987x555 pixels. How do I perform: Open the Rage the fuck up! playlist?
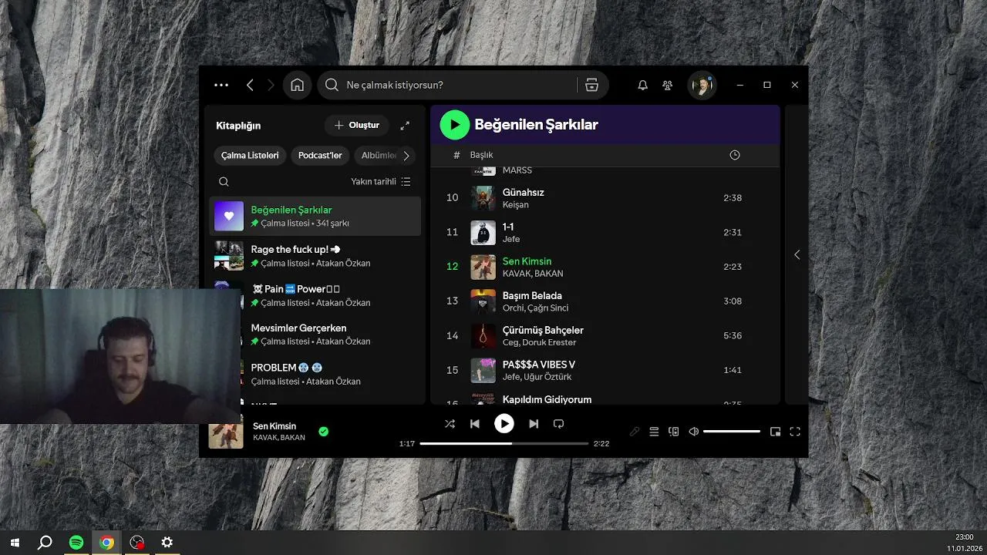[315, 255]
